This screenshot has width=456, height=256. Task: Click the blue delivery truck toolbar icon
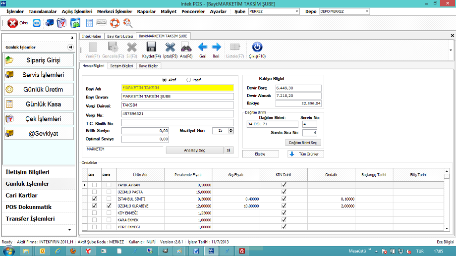point(50,23)
